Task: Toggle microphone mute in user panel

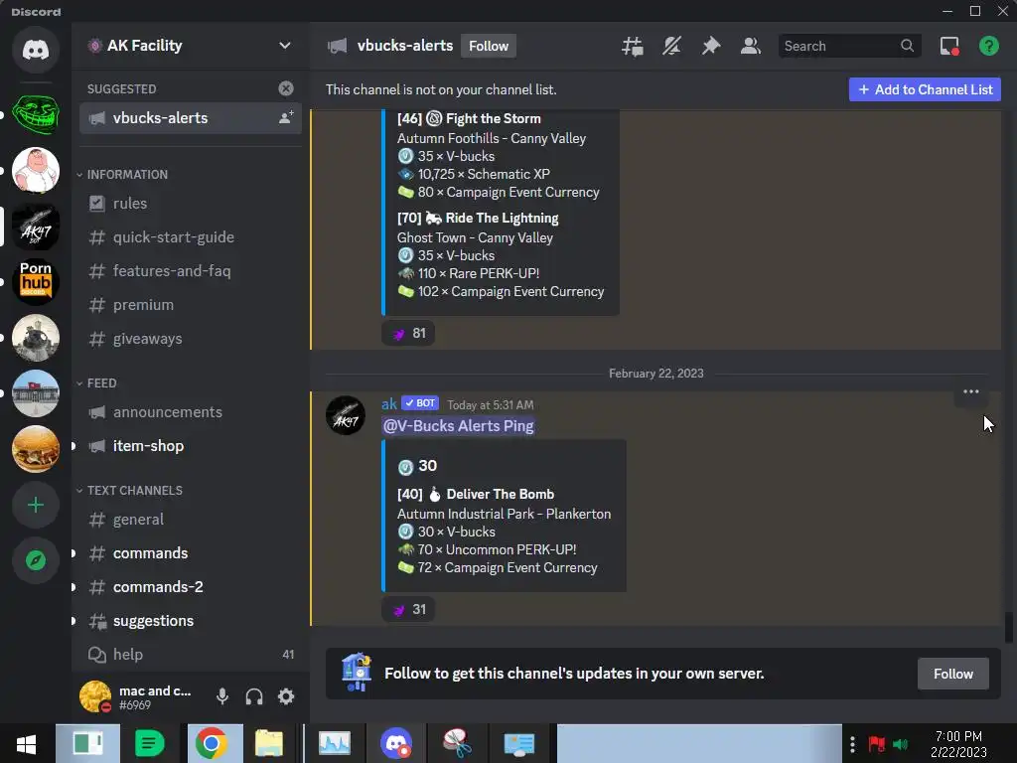Action: 221,696
